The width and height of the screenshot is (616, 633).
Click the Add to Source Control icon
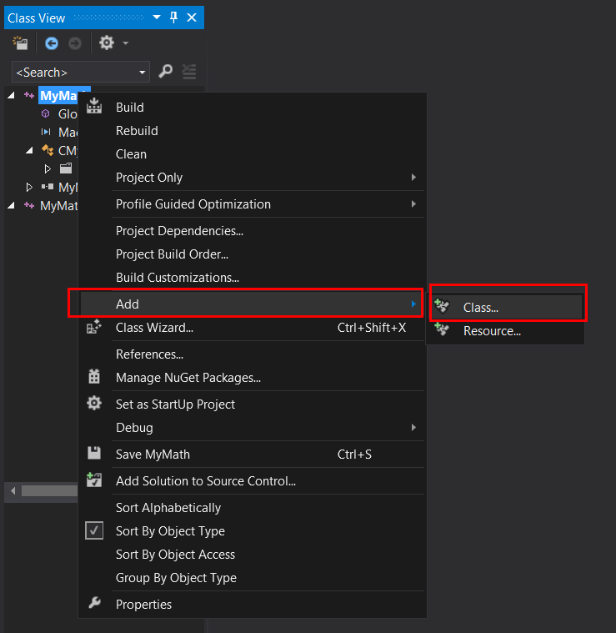point(94,480)
